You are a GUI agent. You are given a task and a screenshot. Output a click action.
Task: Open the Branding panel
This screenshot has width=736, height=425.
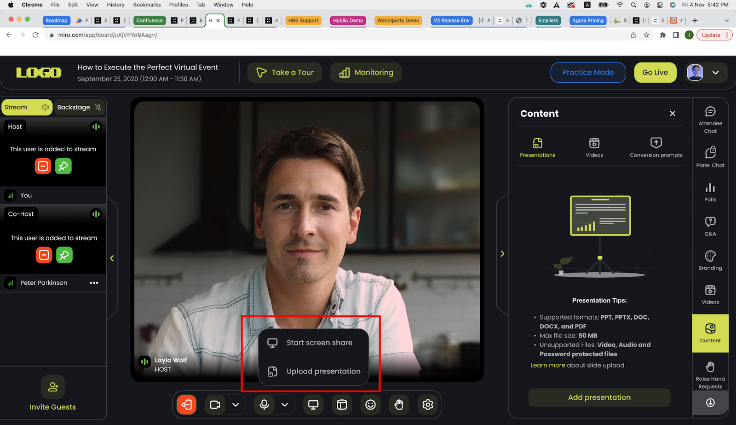710,259
